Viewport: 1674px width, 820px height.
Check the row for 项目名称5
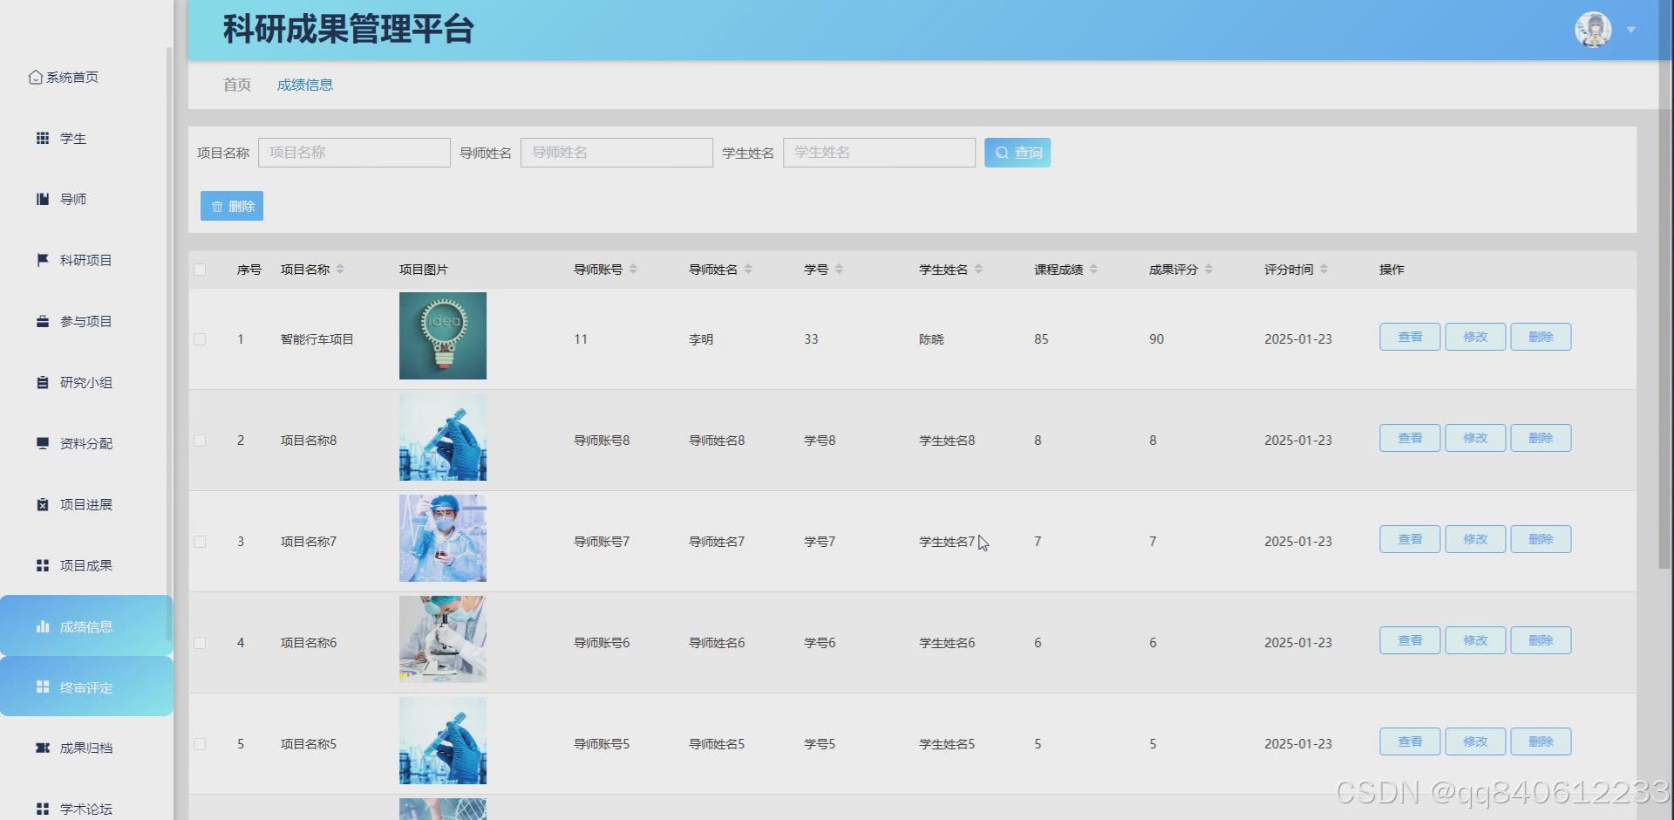pyautogui.click(x=200, y=744)
